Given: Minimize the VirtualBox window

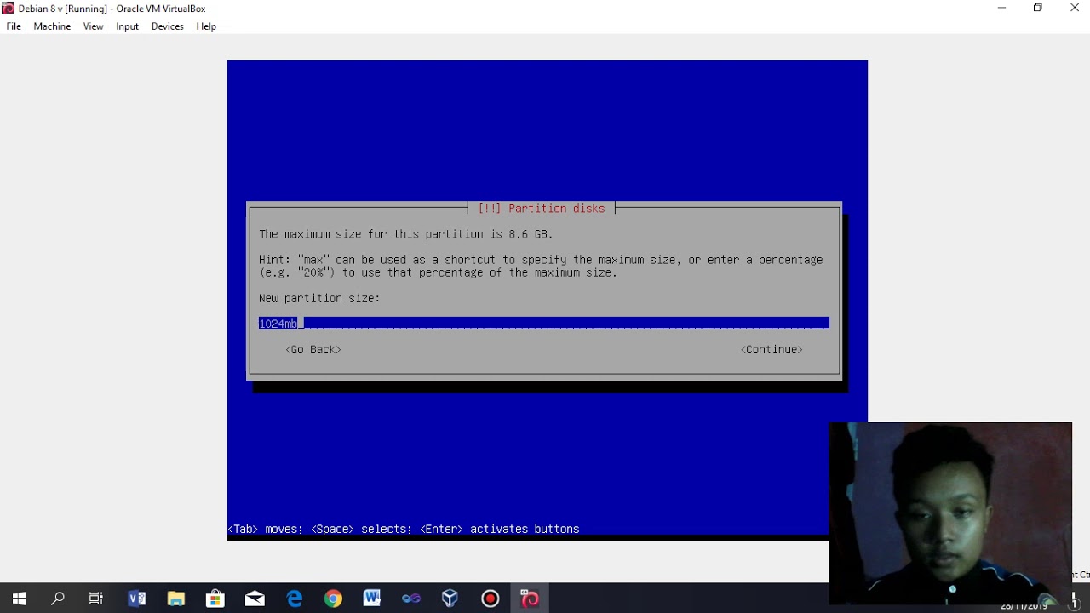Looking at the screenshot, I should tap(1001, 9).
